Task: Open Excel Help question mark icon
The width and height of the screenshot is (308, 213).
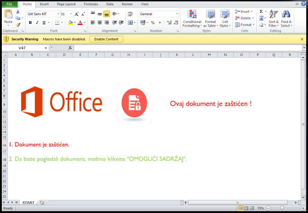Action: tap(304, 4)
